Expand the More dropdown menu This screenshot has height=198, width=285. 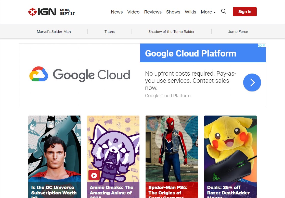pyautogui.click(x=208, y=12)
